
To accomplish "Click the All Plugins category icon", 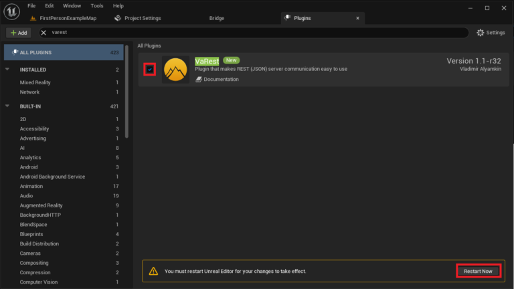I will (15, 52).
